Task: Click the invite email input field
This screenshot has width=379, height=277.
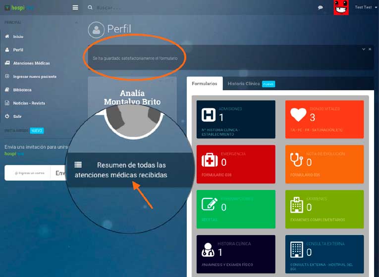Action: (x=29, y=173)
